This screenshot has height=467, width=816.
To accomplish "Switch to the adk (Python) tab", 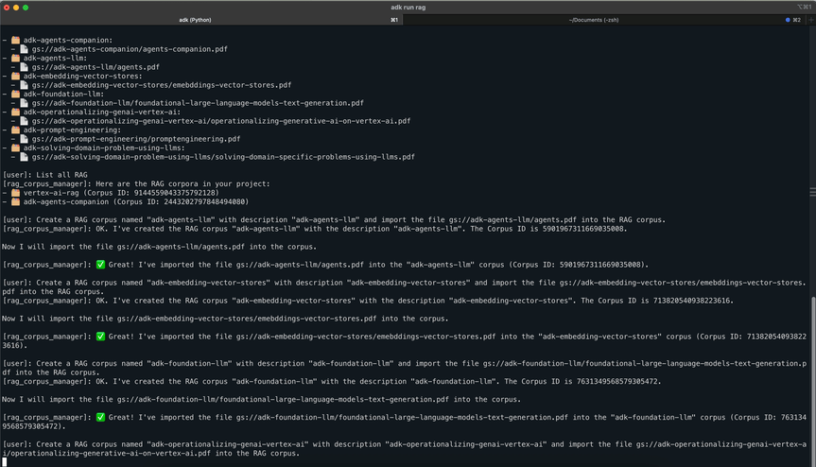I will [x=200, y=20].
